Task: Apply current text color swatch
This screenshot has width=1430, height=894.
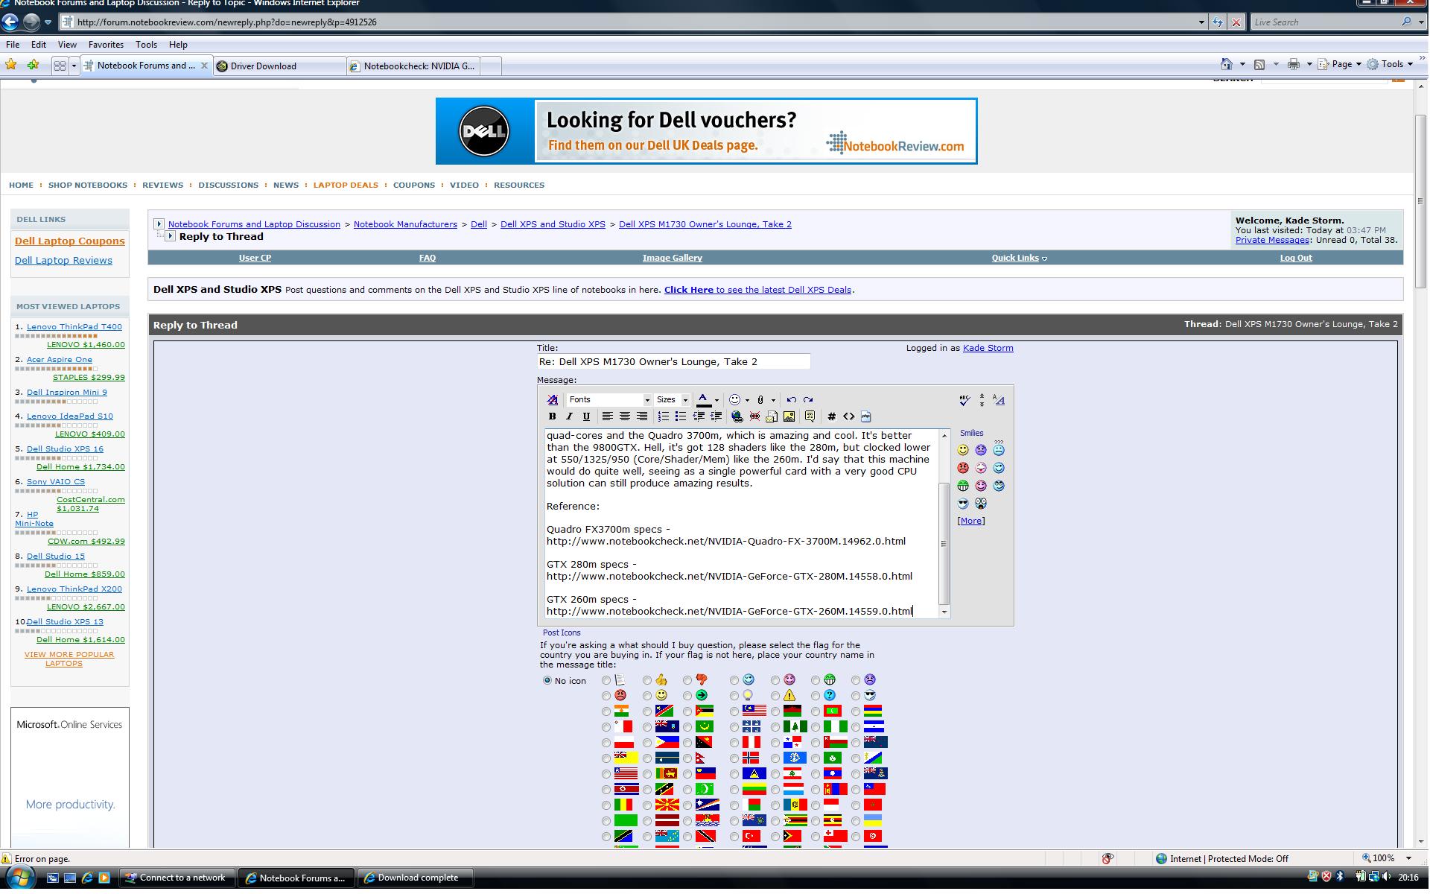Action: 703,400
